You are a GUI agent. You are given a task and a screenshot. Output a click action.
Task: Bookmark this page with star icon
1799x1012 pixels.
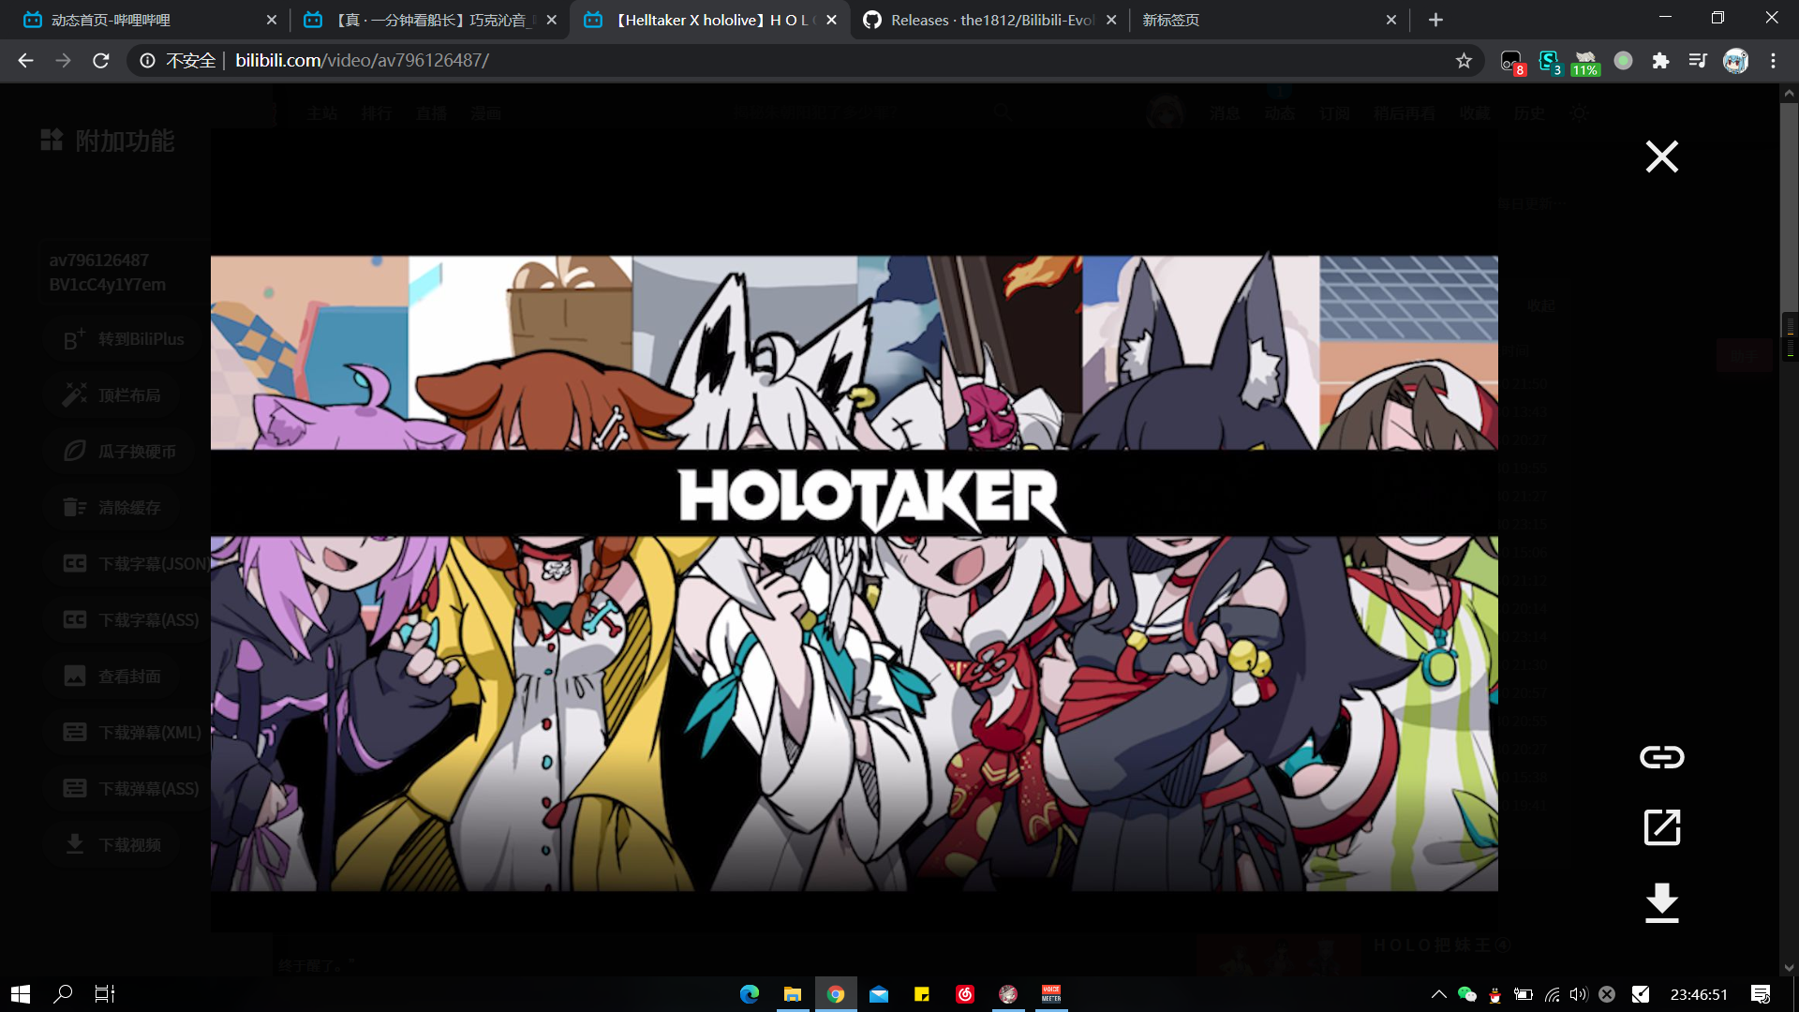[1464, 61]
